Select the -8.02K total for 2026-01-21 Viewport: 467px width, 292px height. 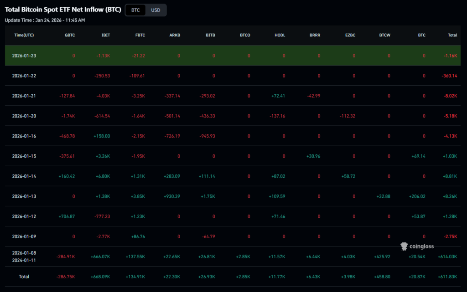tap(449, 96)
